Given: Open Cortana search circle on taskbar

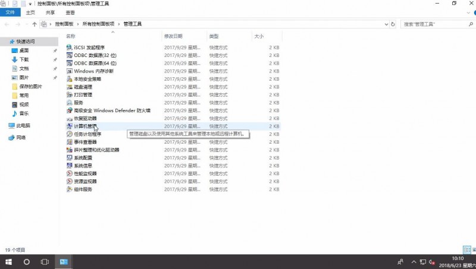Looking at the screenshot, I should pyautogui.click(x=27, y=262).
